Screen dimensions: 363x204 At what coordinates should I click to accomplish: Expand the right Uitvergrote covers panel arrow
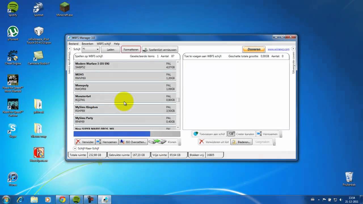(x=293, y=49)
